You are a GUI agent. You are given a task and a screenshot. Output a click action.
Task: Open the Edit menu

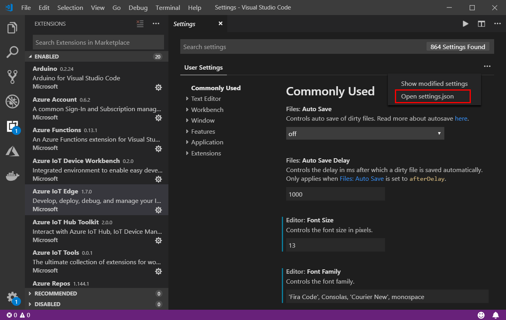(44, 8)
